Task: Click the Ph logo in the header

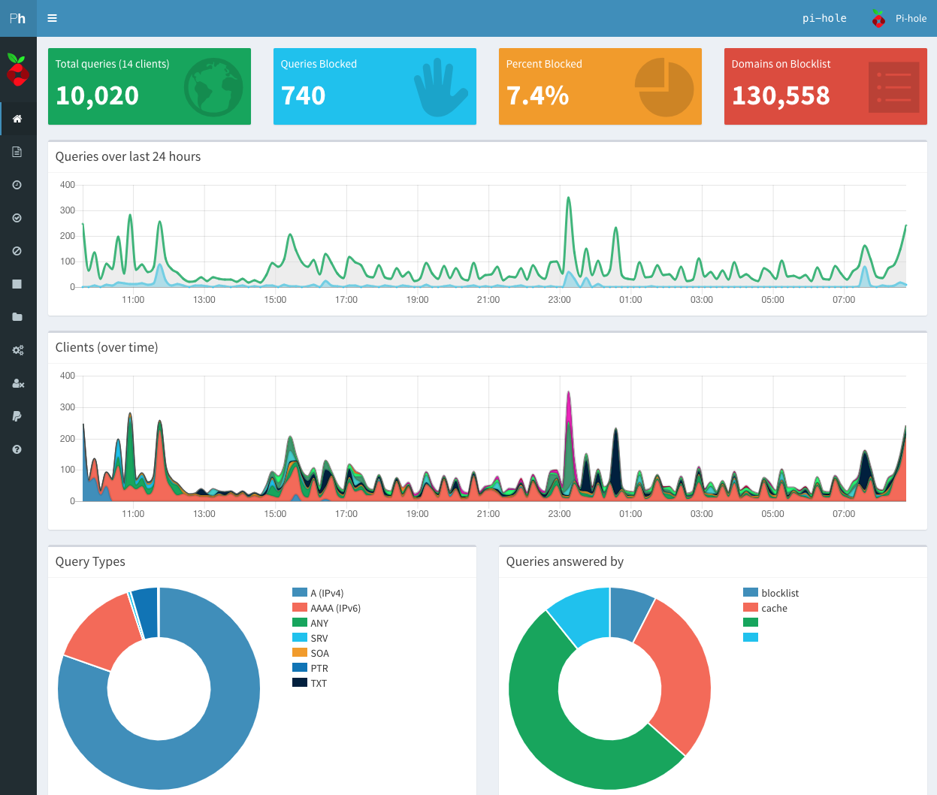Action: point(18,18)
